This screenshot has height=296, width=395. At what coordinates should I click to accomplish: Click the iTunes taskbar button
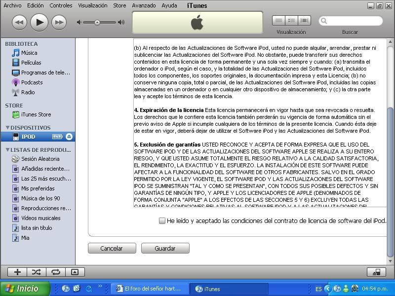(x=228, y=289)
